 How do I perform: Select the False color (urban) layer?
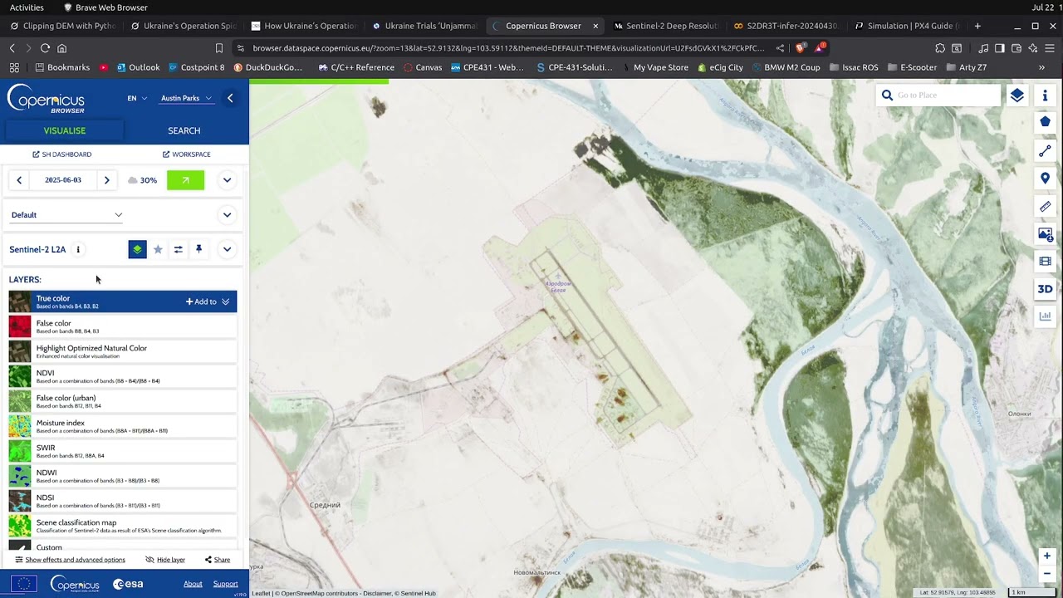coord(123,401)
